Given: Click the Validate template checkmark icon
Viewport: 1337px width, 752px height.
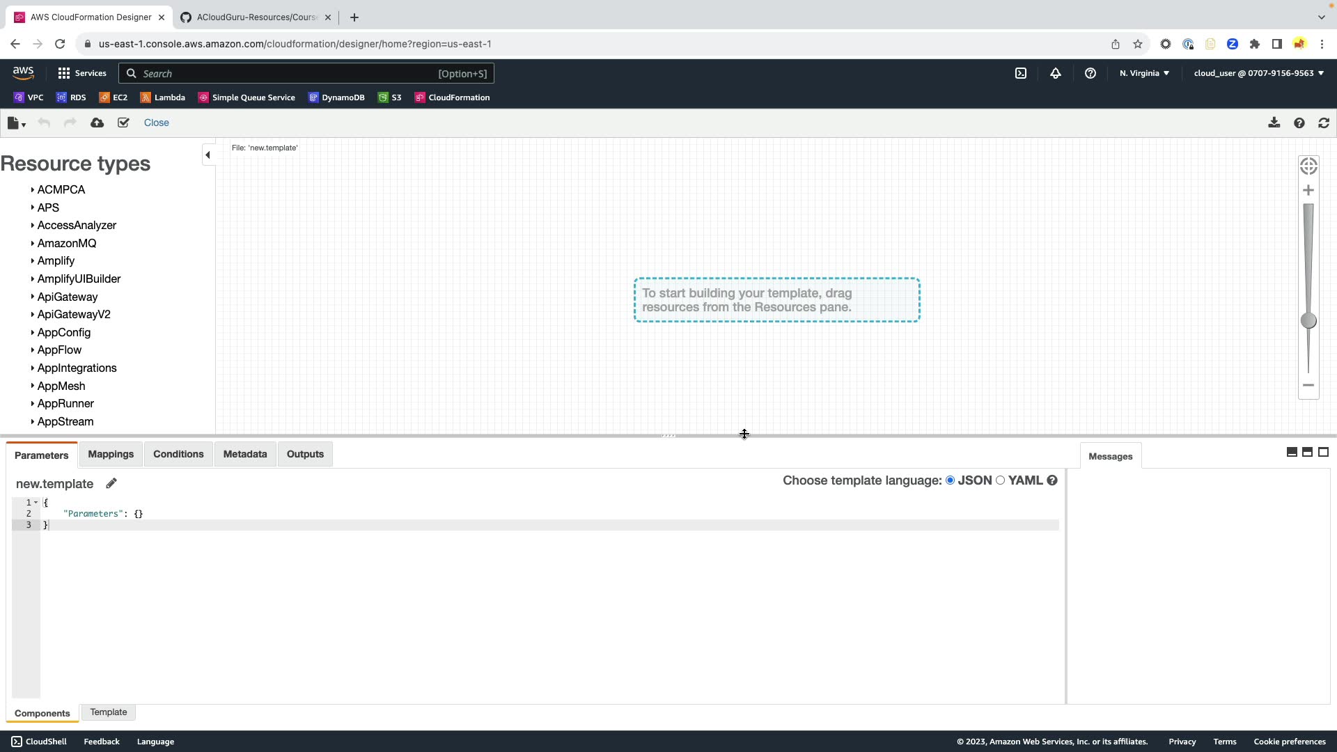Looking at the screenshot, I should [123, 123].
